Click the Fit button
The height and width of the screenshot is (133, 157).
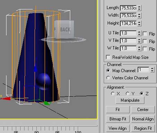coord(117,109)
